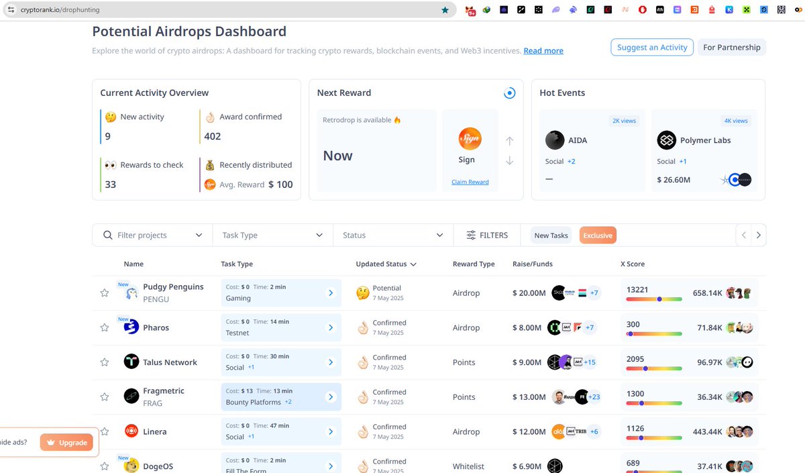Screen dimensions: 805x473
Task: Go to previous table page arrow
Action: 743,235
